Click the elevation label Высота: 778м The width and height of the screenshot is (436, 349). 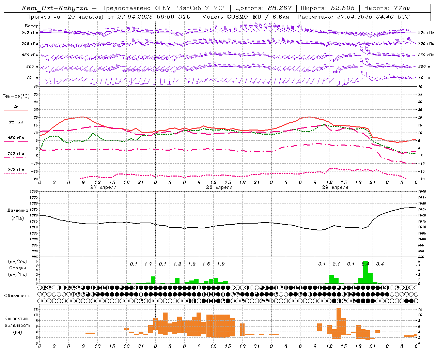[x=387, y=8]
